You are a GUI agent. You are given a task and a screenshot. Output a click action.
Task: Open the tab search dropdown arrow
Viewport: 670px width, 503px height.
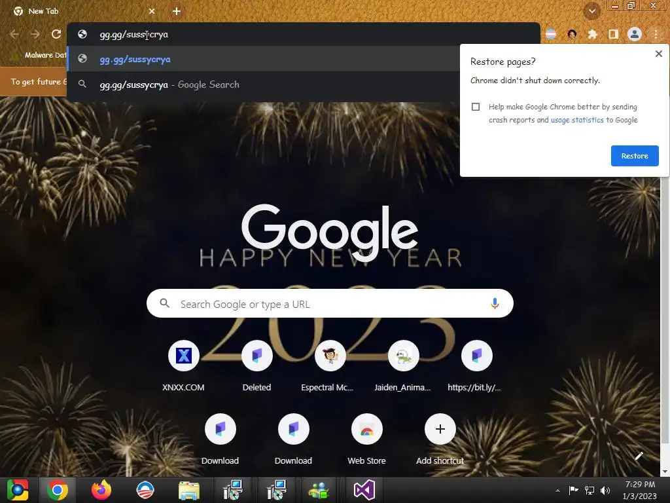591,11
